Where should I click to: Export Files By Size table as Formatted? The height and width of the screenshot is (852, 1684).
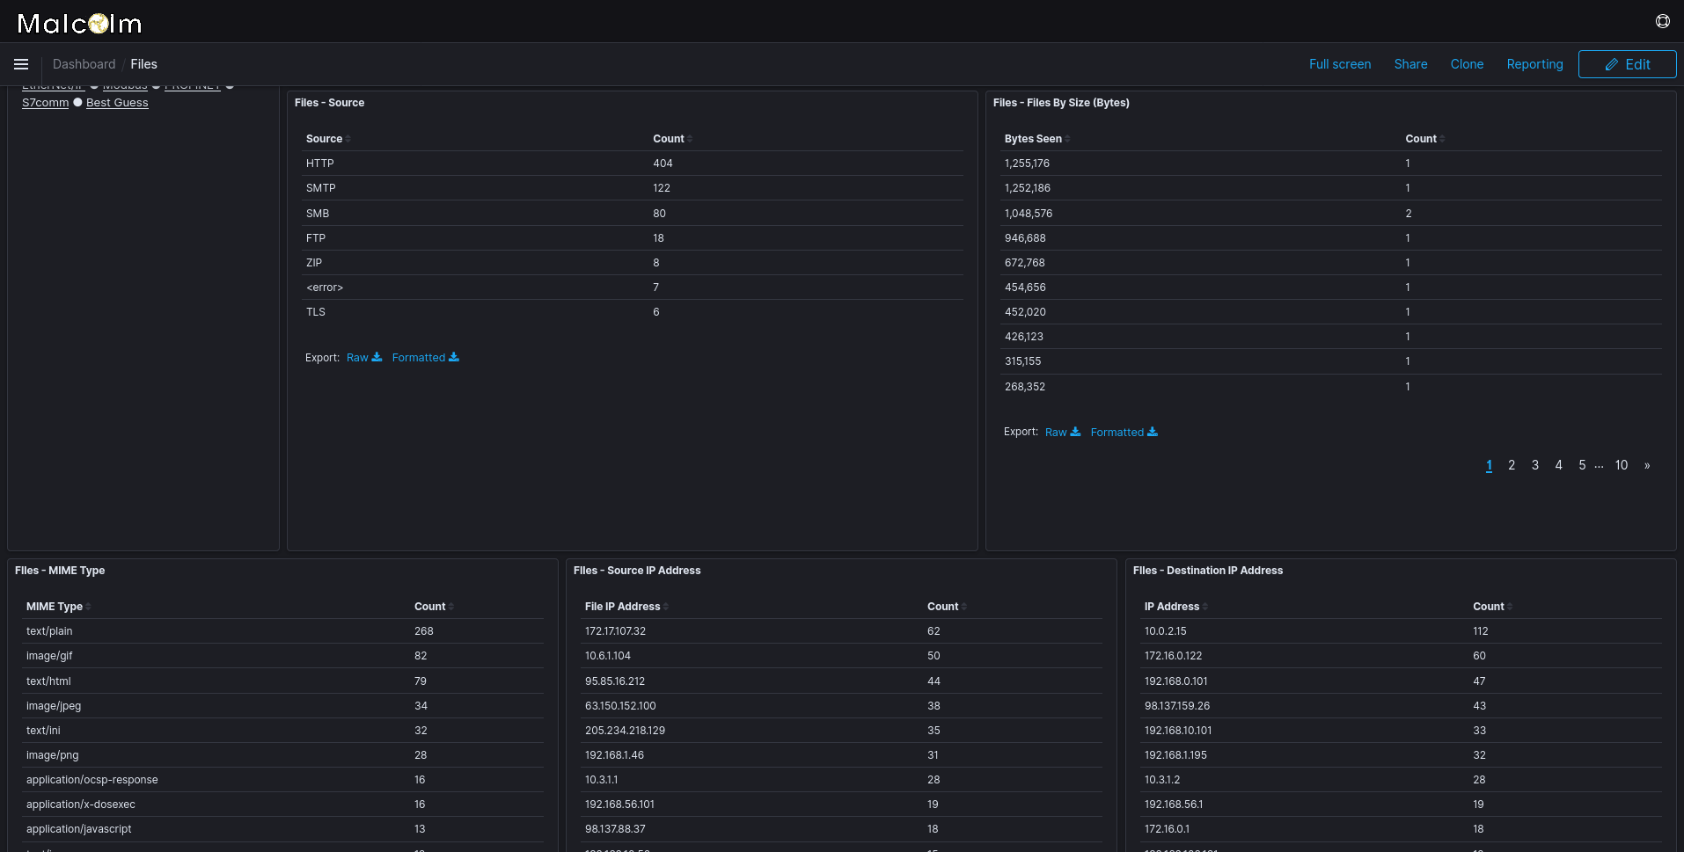[1124, 433]
